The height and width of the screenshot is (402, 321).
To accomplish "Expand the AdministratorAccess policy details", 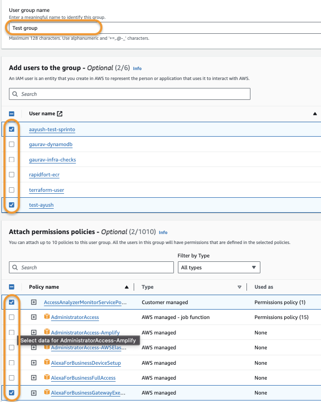I will (34, 317).
